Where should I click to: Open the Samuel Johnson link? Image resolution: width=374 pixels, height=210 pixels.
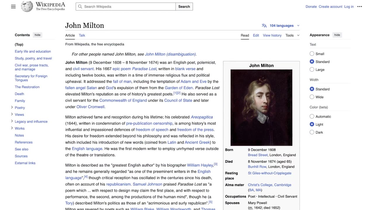click(148, 184)
